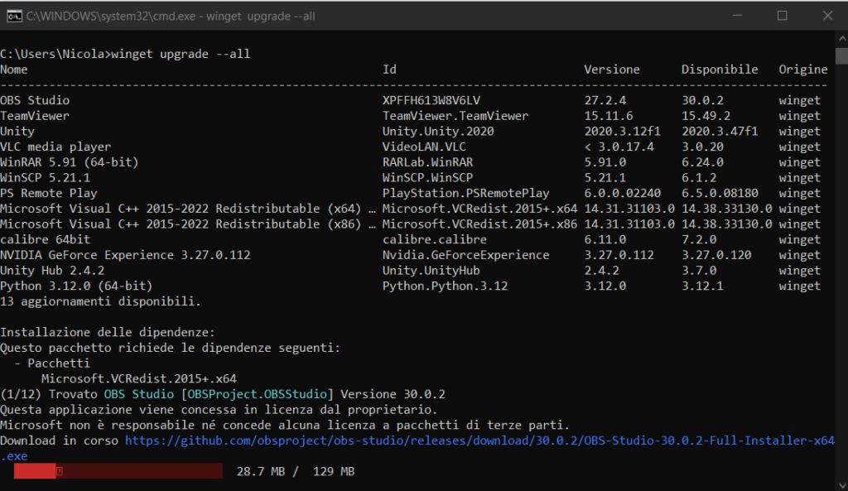Viewport: 848px width, 491px height.
Task: Click the "NVIDIA GeForce Experience 3.27.0.112" name
Action: [126, 255]
